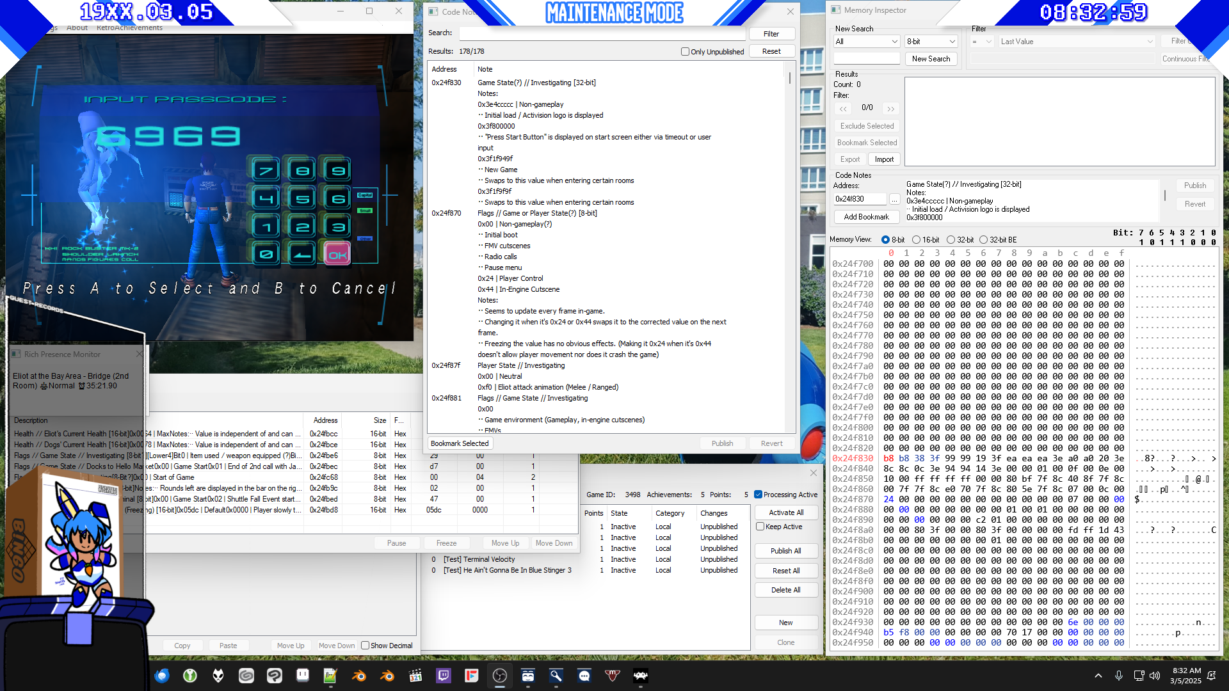Go to previous search results page
Screen dimensions: 1229x691
click(843, 109)
